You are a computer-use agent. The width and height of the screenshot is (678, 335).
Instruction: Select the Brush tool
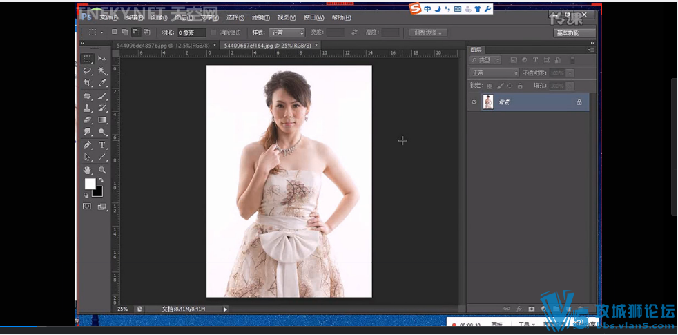click(x=102, y=96)
